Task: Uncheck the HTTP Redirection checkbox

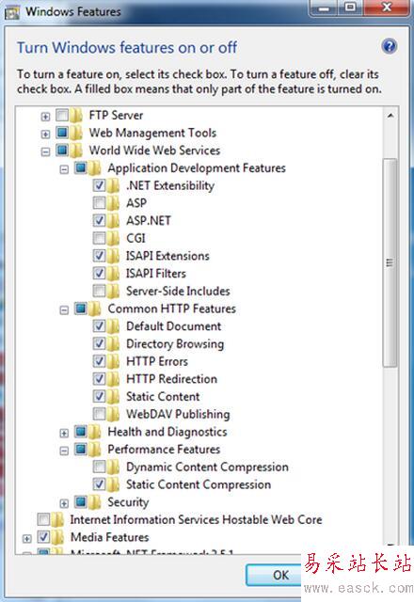Action: (x=99, y=378)
